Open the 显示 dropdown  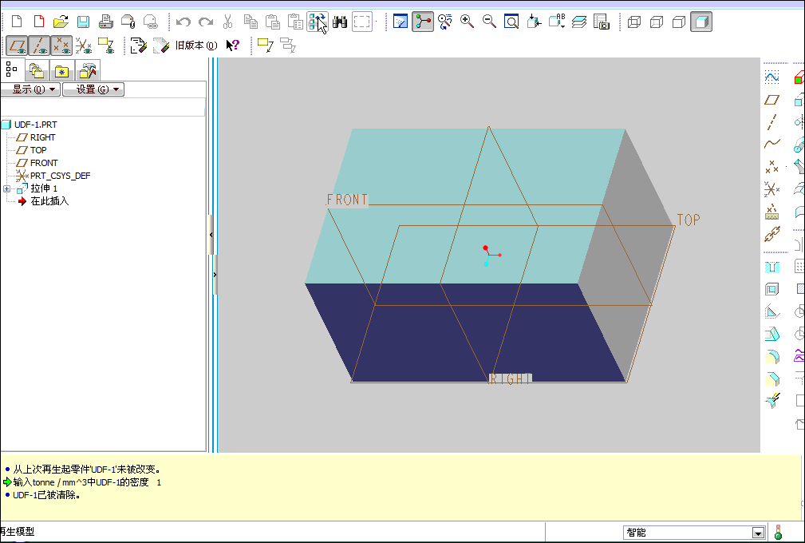30,89
